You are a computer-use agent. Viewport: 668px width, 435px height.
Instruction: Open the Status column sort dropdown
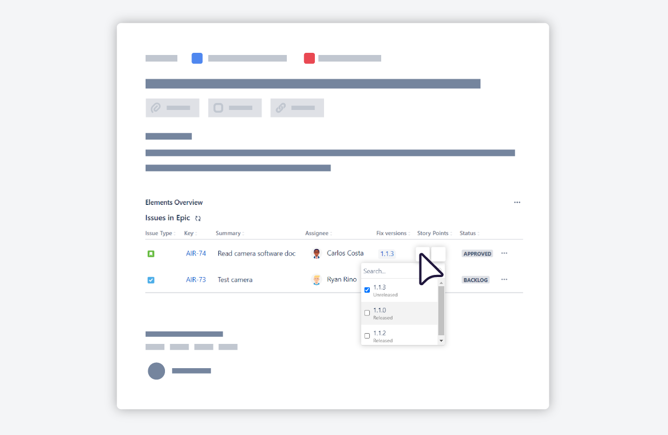pos(479,233)
